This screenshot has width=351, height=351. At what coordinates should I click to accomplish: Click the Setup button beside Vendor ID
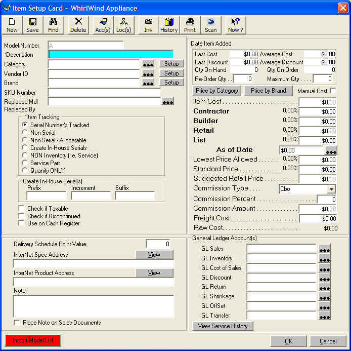coord(171,73)
